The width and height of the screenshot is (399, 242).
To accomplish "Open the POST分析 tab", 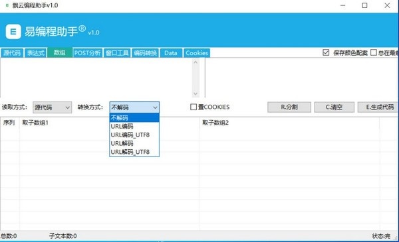I will [x=88, y=53].
